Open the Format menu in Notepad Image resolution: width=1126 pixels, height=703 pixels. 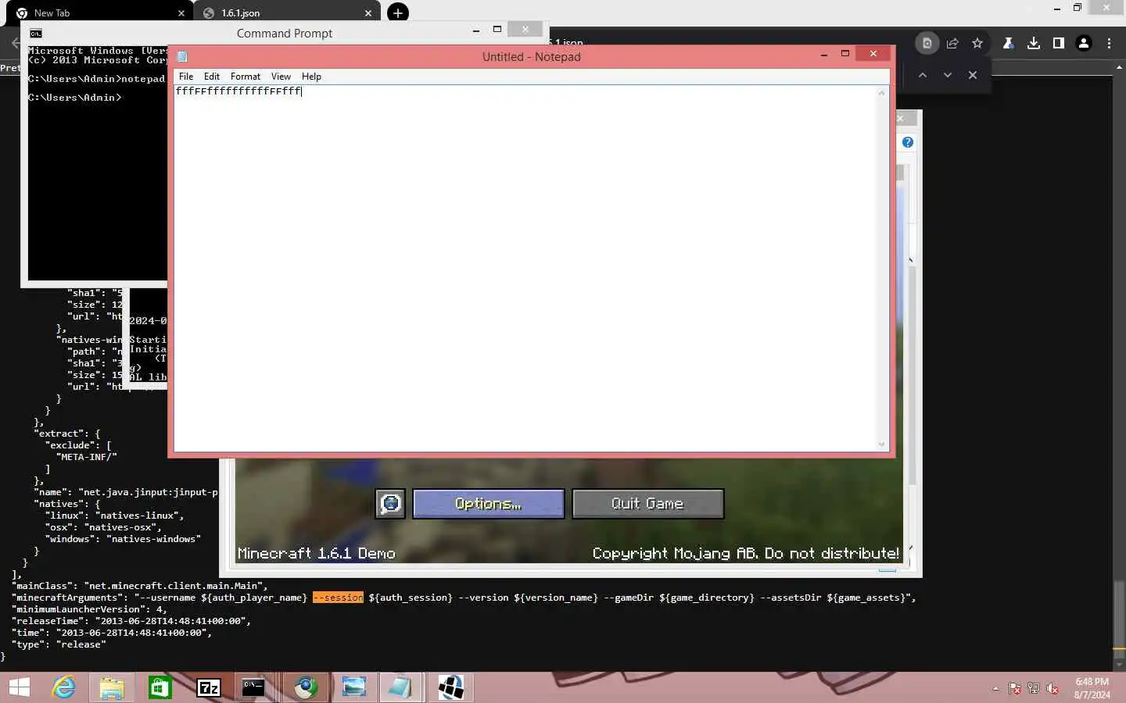(x=246, y=77)
